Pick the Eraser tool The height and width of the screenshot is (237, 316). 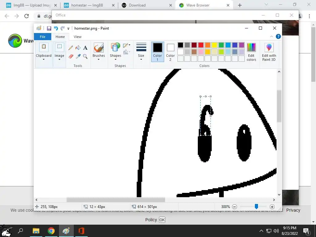pos(71,56)
